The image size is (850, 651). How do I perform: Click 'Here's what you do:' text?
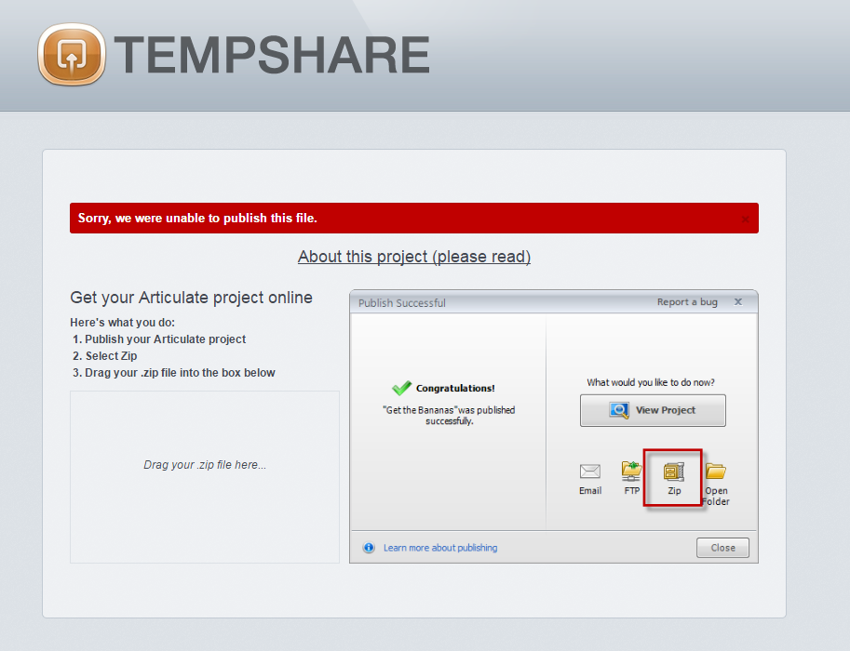coord(123,323)
